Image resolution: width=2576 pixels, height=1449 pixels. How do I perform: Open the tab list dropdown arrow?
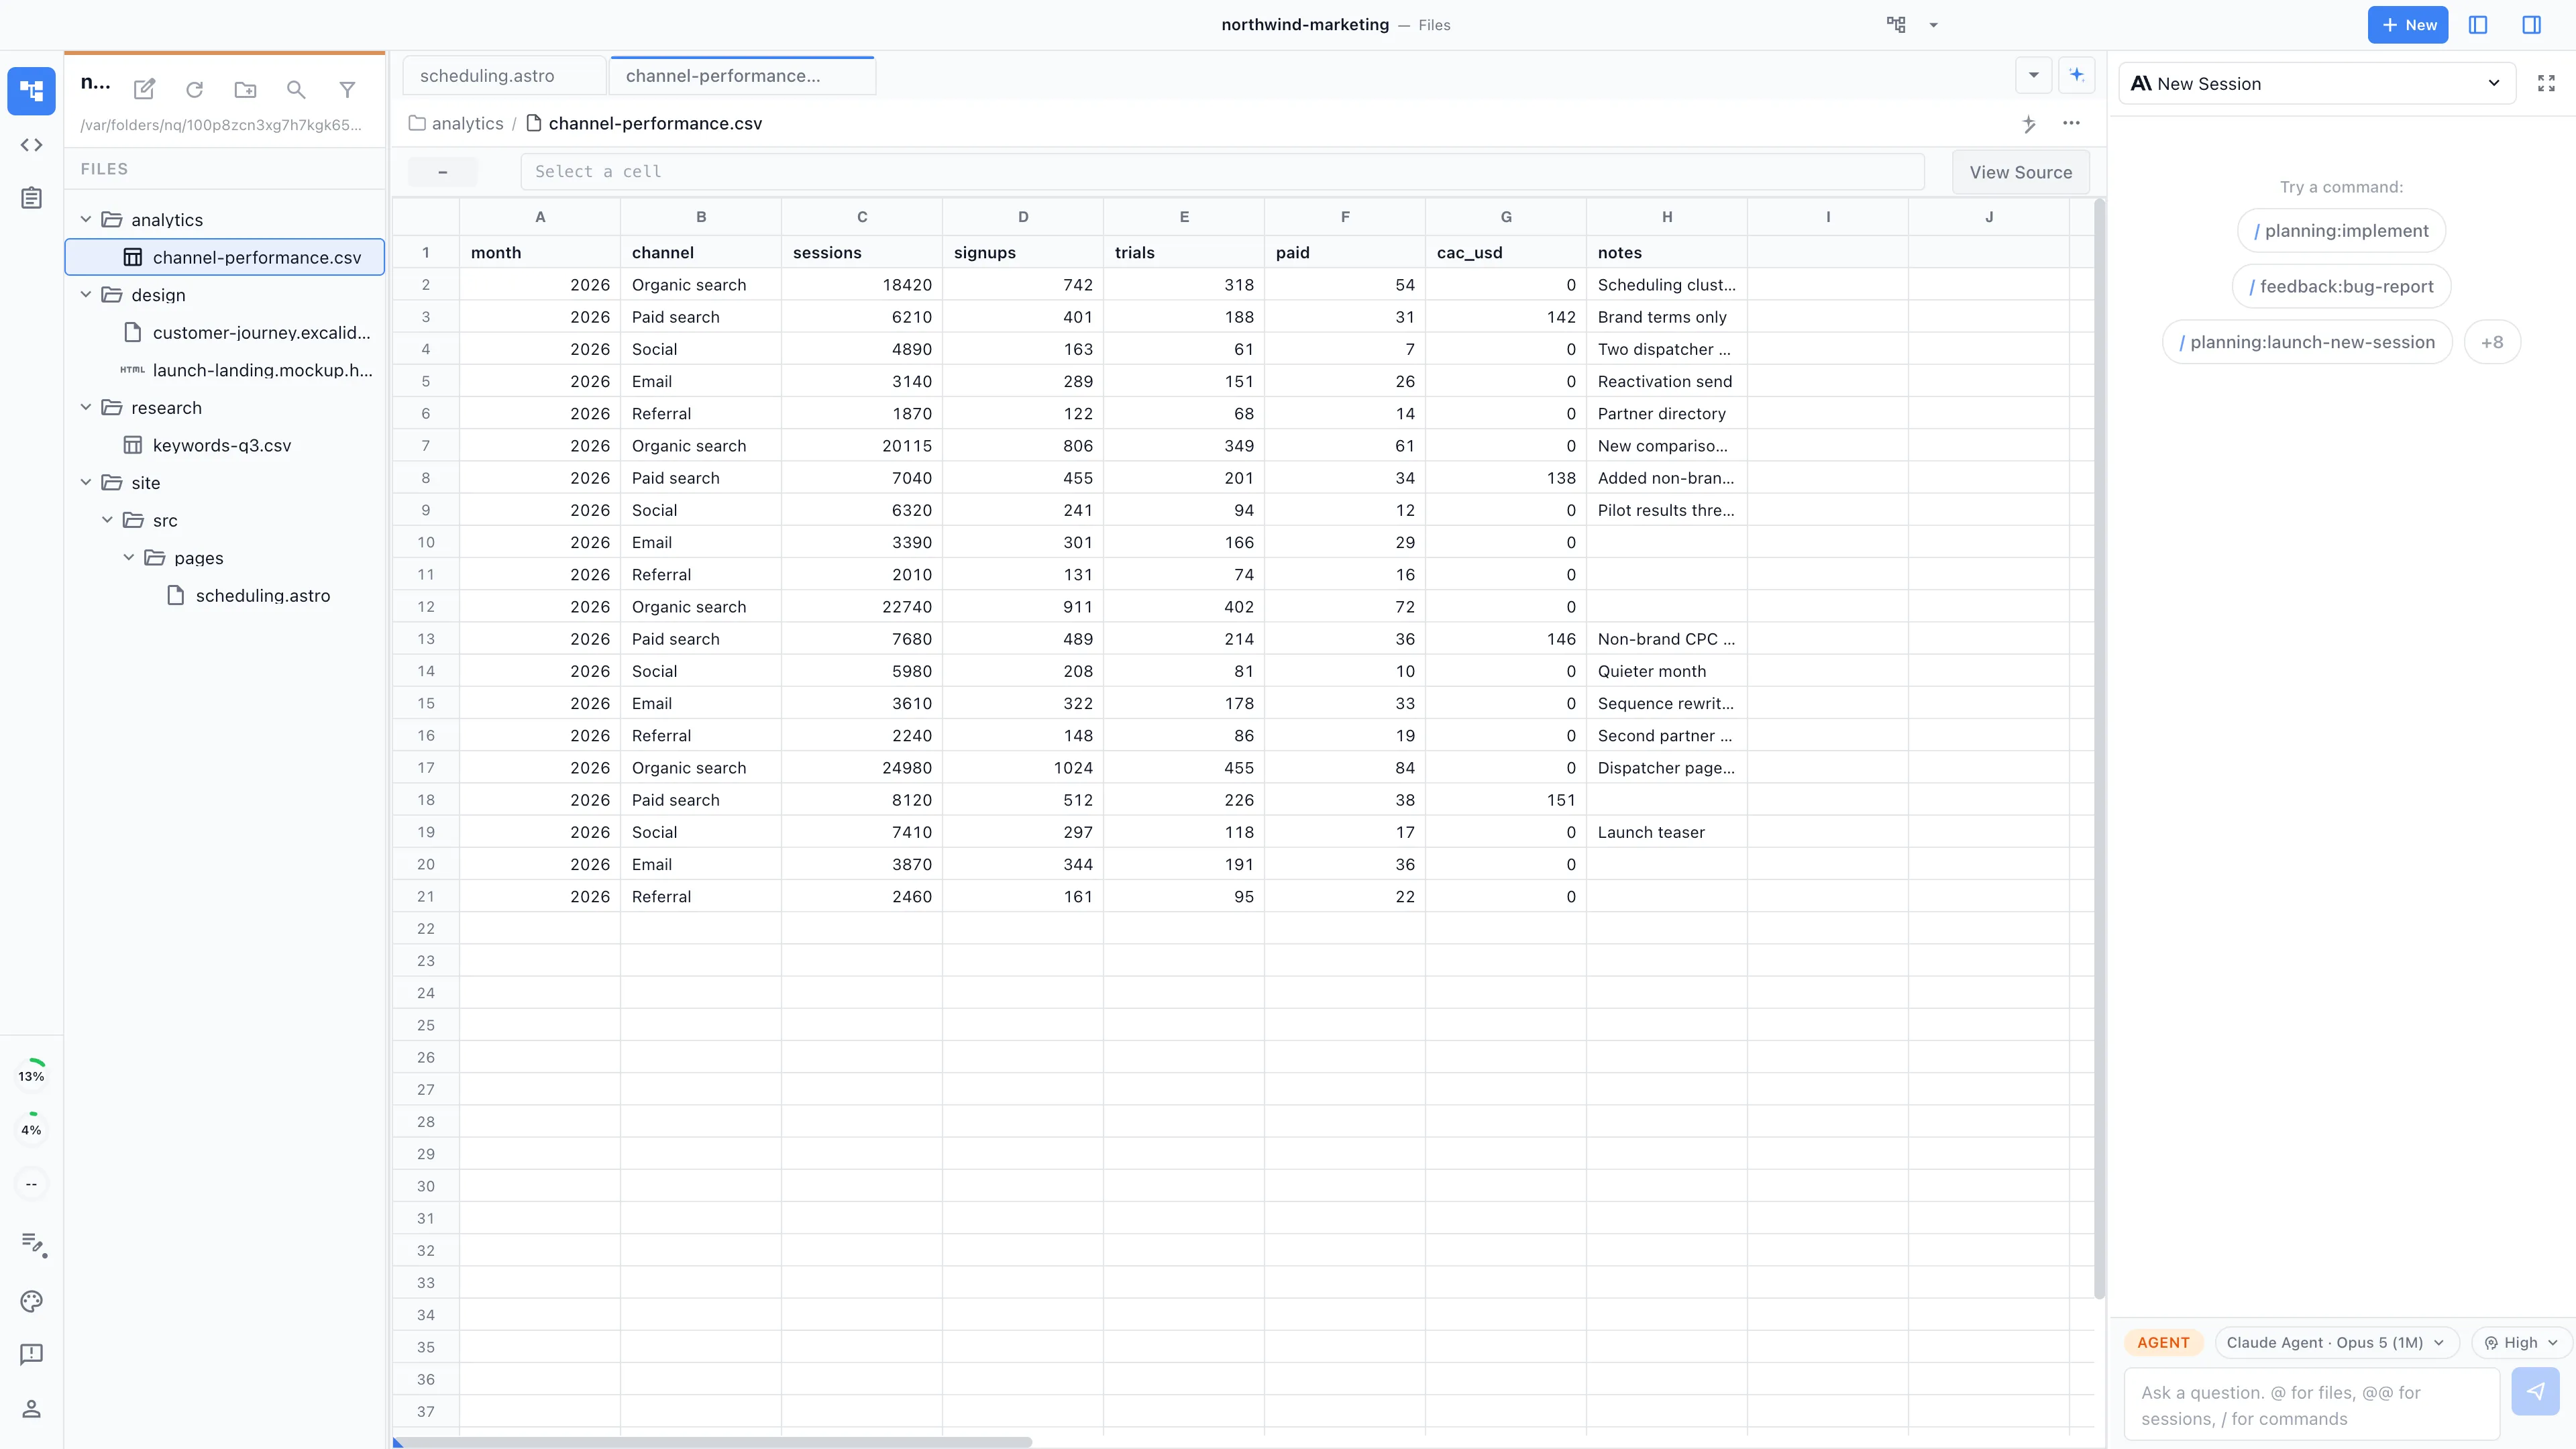tap(2033, 75)
